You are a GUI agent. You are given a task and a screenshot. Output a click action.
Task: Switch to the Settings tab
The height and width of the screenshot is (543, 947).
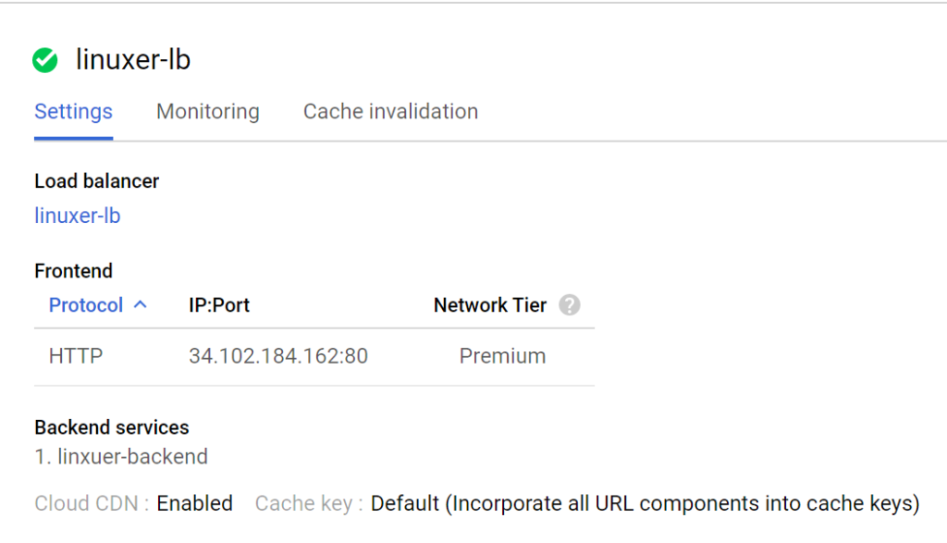coord(73,112)
